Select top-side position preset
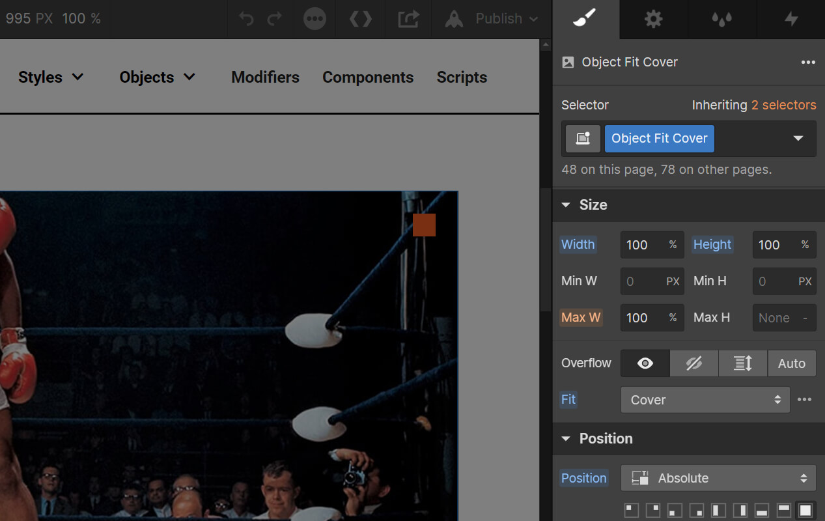825x521 pixels. tap(783, 510)
